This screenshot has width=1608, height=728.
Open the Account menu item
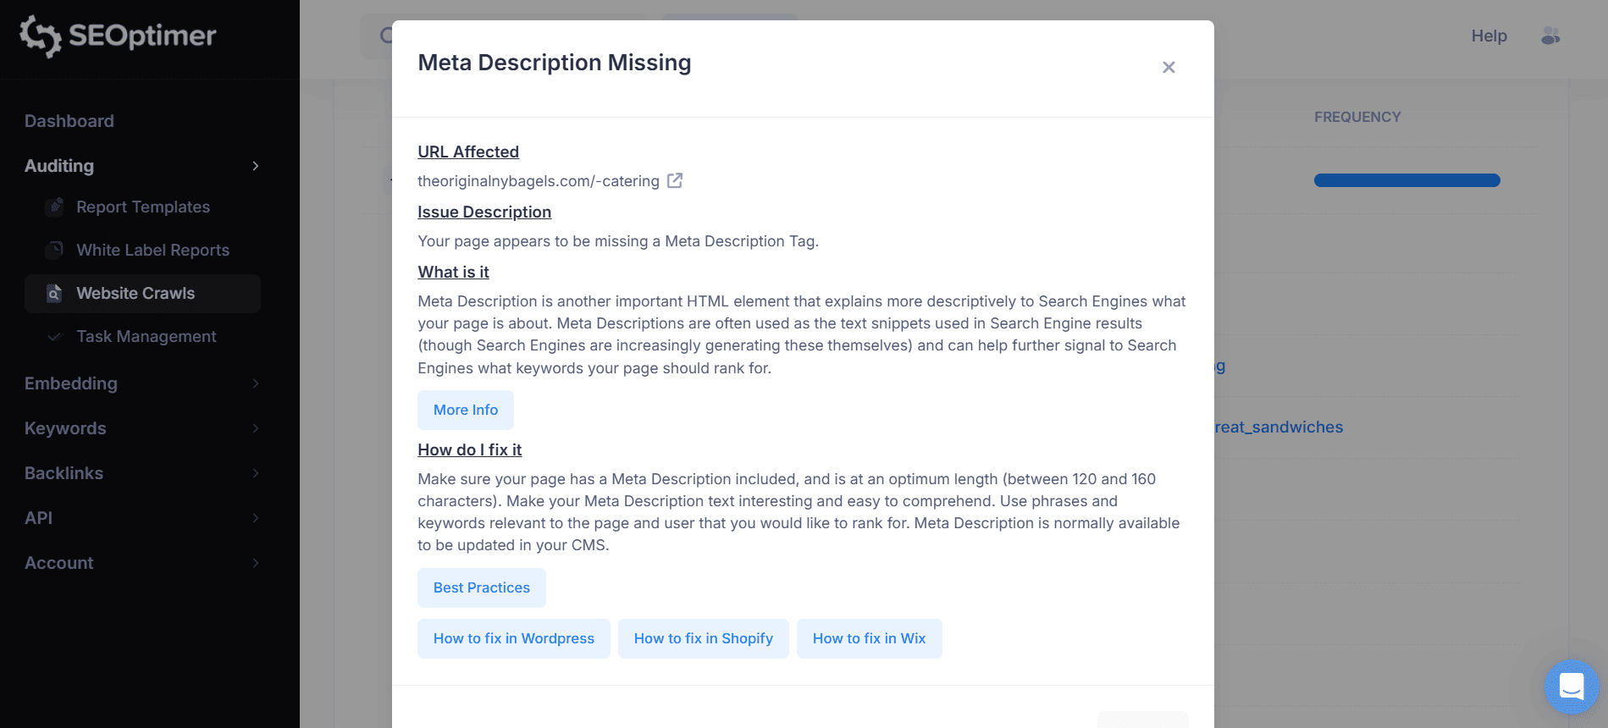coord(59,563)
